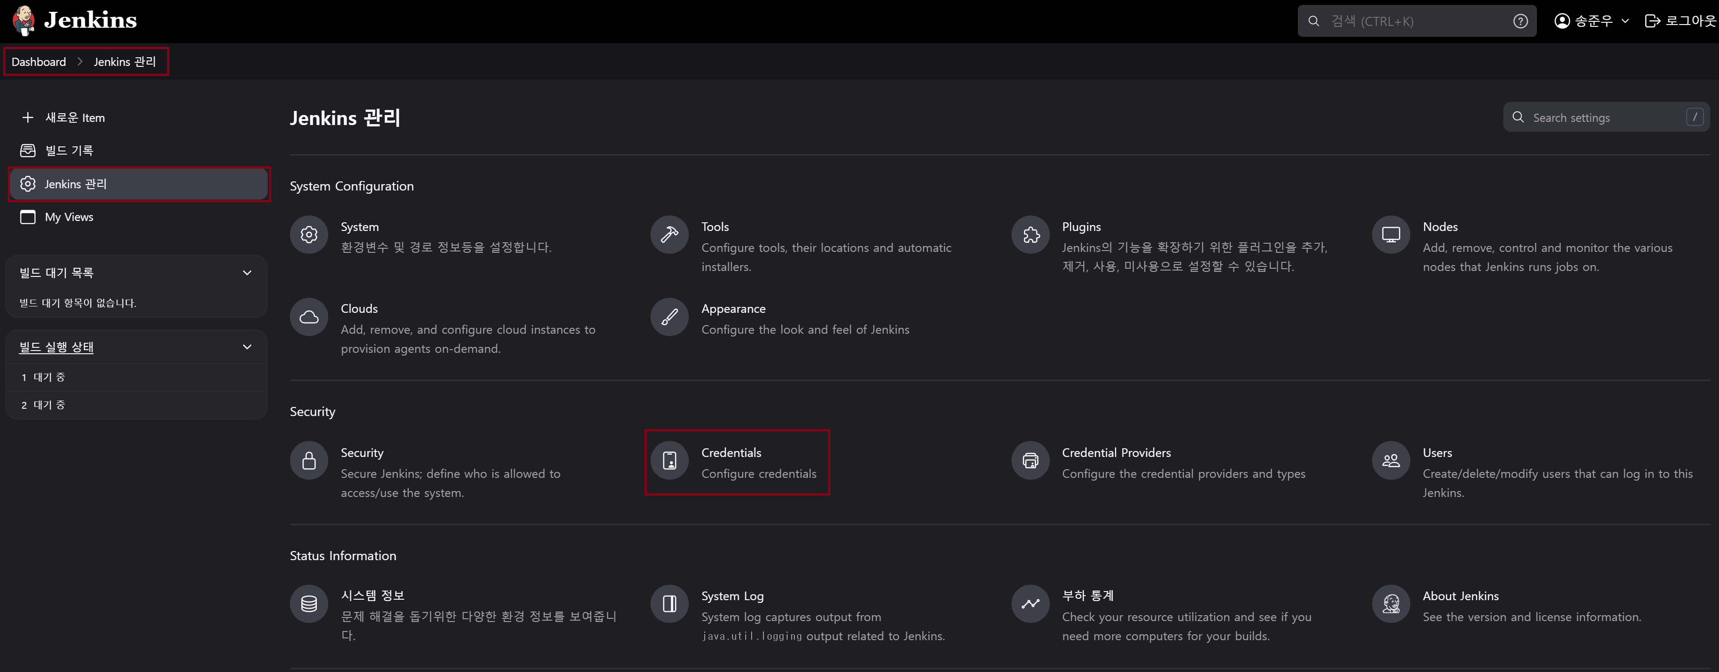This screenshot has width=1719, height=672.
Task: Open the Nodes monitor icon
Action: (x=1391, y=235)
